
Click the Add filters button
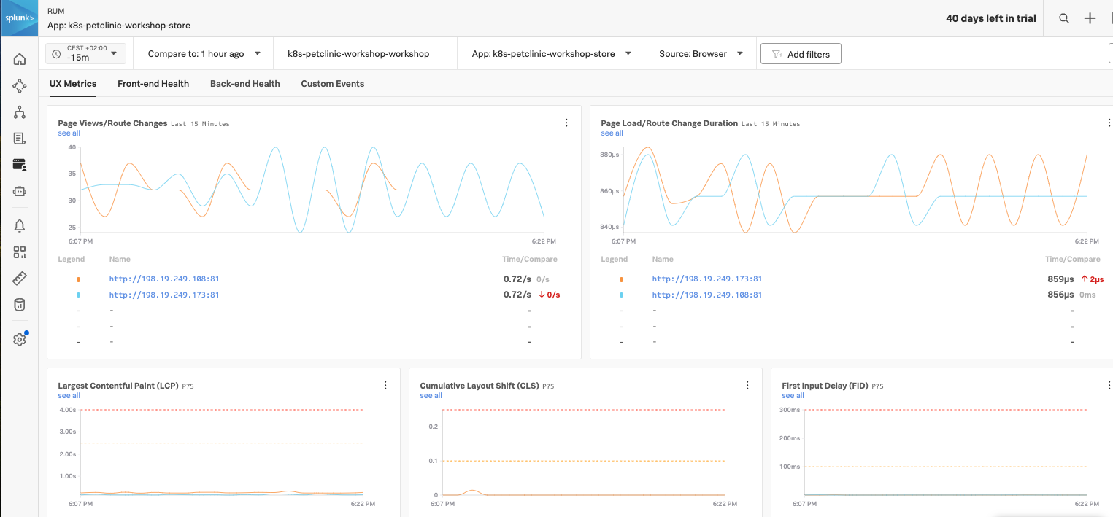[x=801, y=54]
